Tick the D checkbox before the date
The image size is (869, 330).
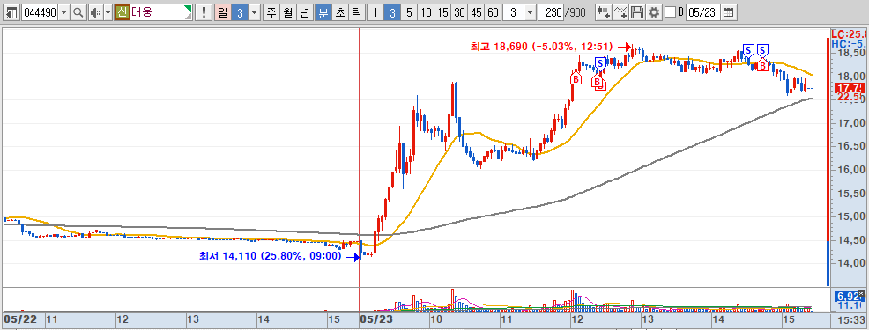[670, 12]
